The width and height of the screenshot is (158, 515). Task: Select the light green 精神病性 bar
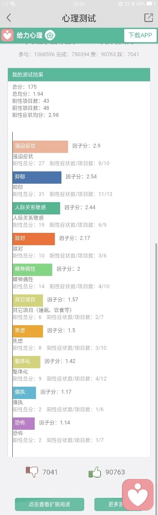click(x=32, y=270)
